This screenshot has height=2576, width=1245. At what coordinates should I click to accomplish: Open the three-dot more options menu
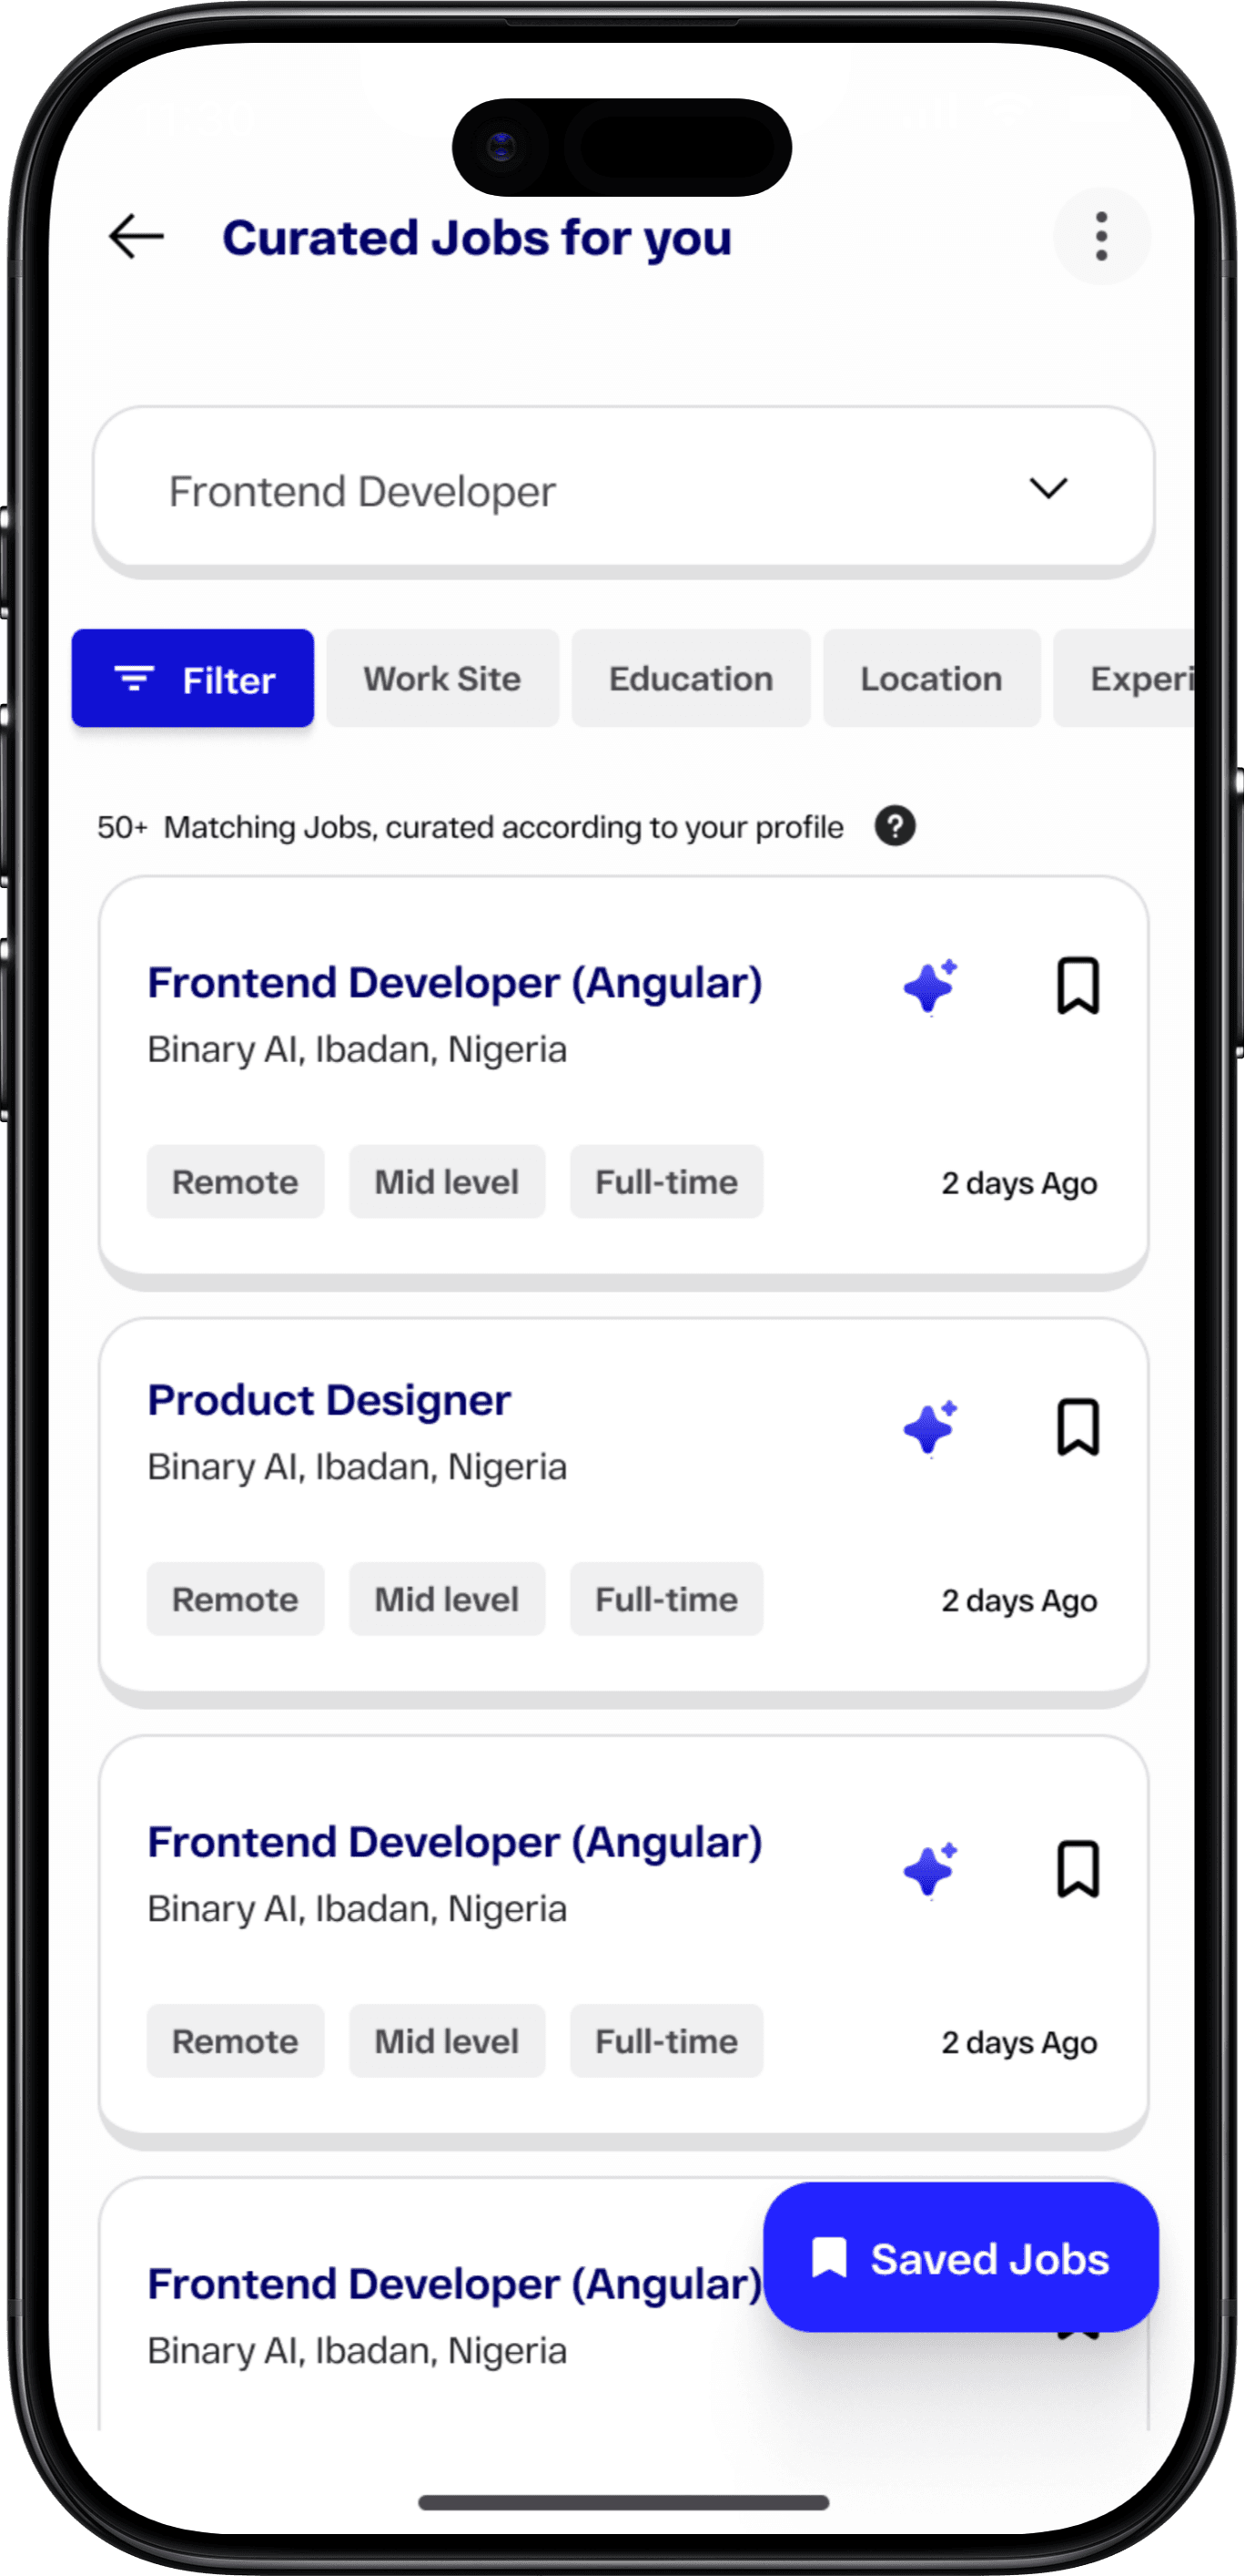click(x=1101, y=237)
